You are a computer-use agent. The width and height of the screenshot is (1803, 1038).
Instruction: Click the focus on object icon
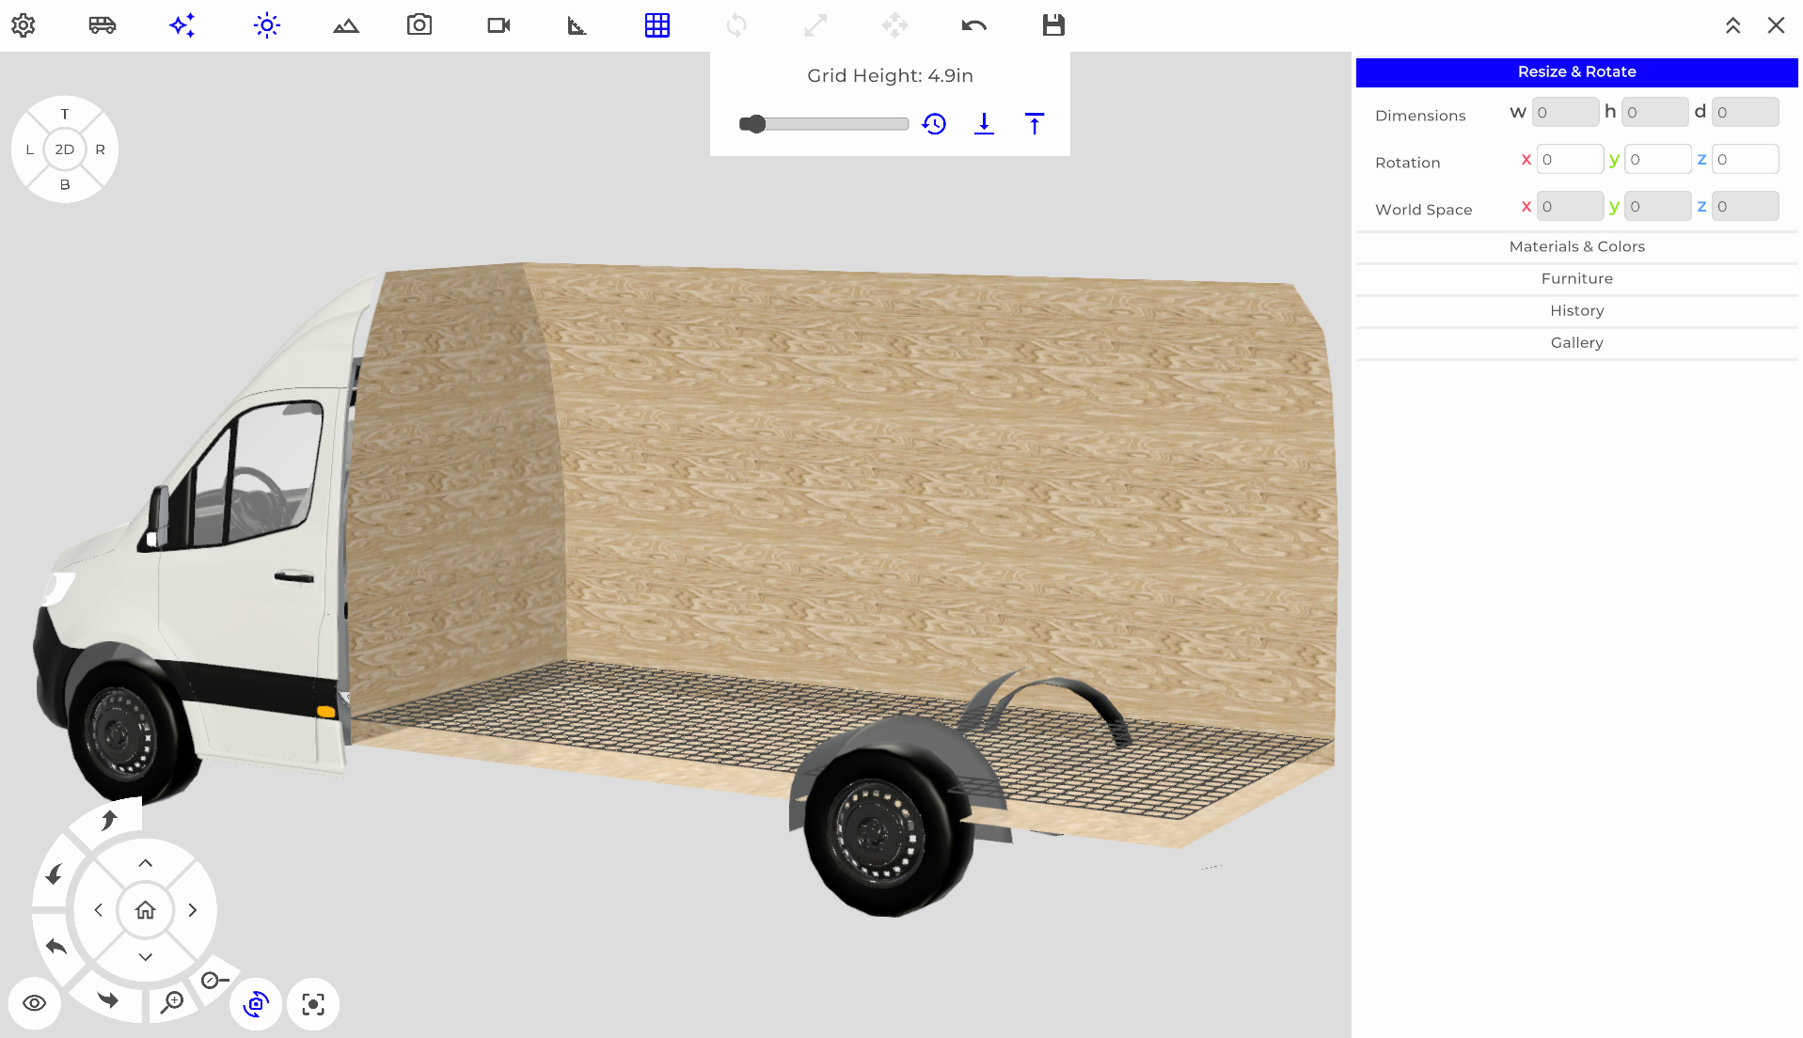tap(313, 1004)
